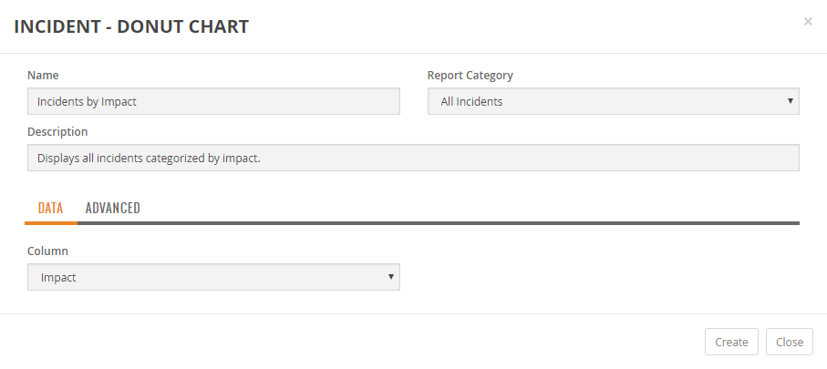The width and height of the screenshot is (827, 369).
Task: Click the orange underline beneath DATA
Action: pyautogui.click(x=51, y=223)
